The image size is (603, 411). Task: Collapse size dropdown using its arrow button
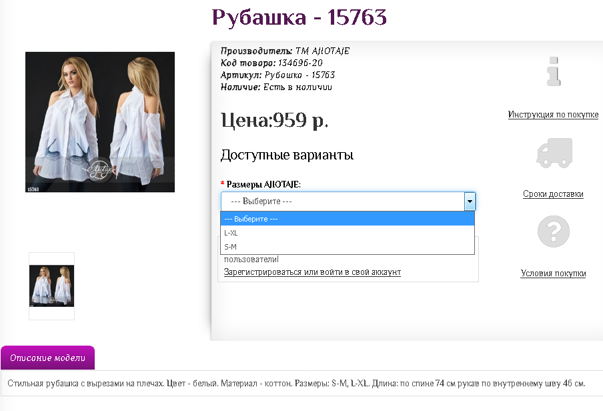tap(470, 201)
